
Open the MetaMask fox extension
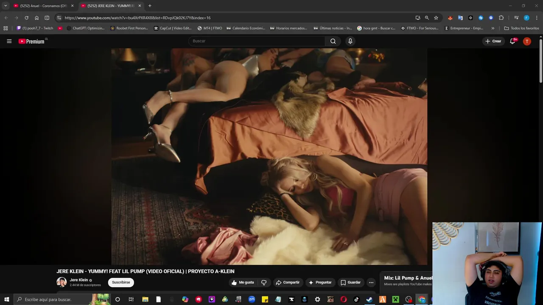(x=450, y=18)
